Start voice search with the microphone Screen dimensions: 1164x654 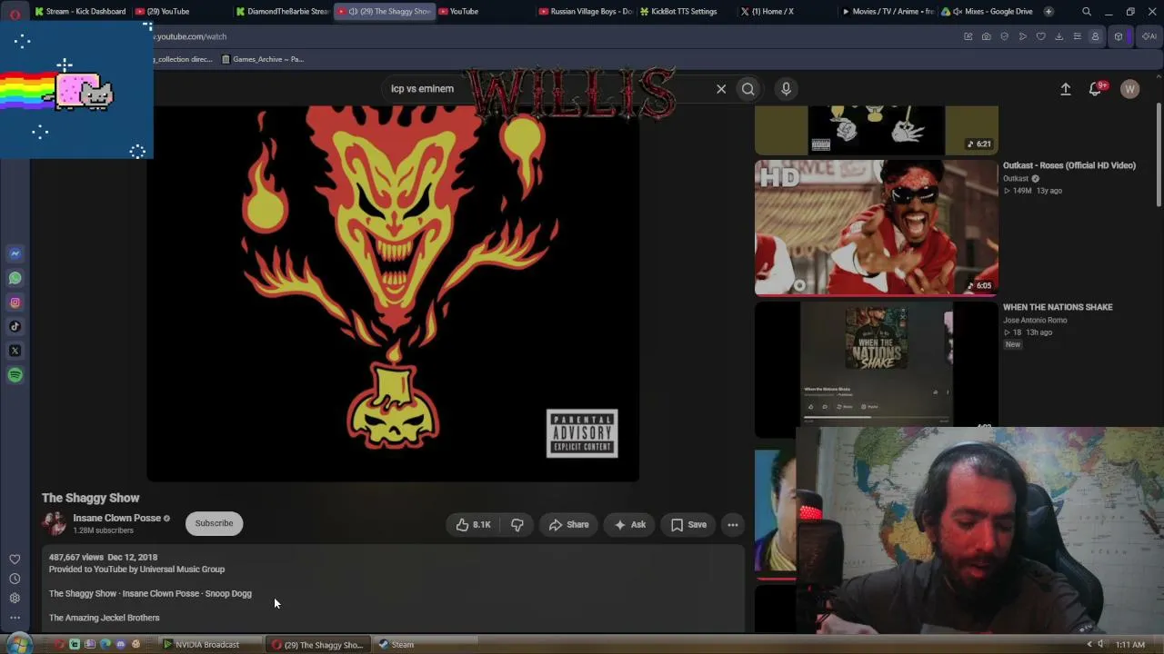click(786, 89)
